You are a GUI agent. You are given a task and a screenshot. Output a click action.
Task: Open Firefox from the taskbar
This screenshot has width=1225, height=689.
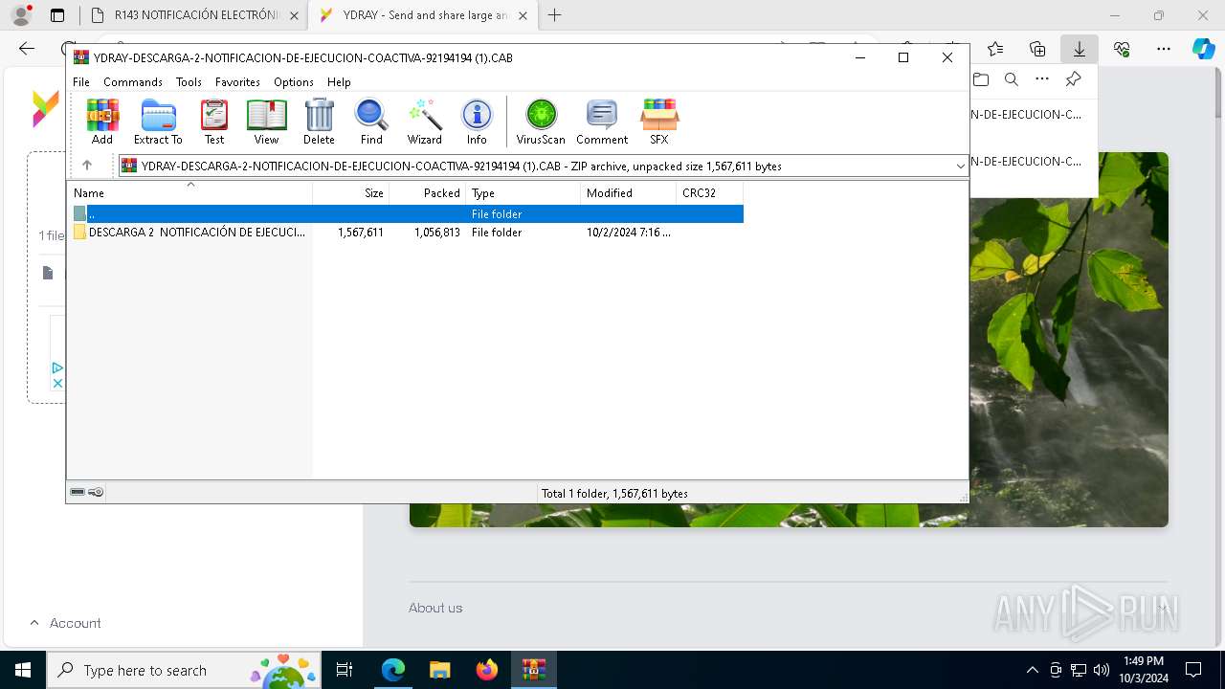tap(487, 670)
